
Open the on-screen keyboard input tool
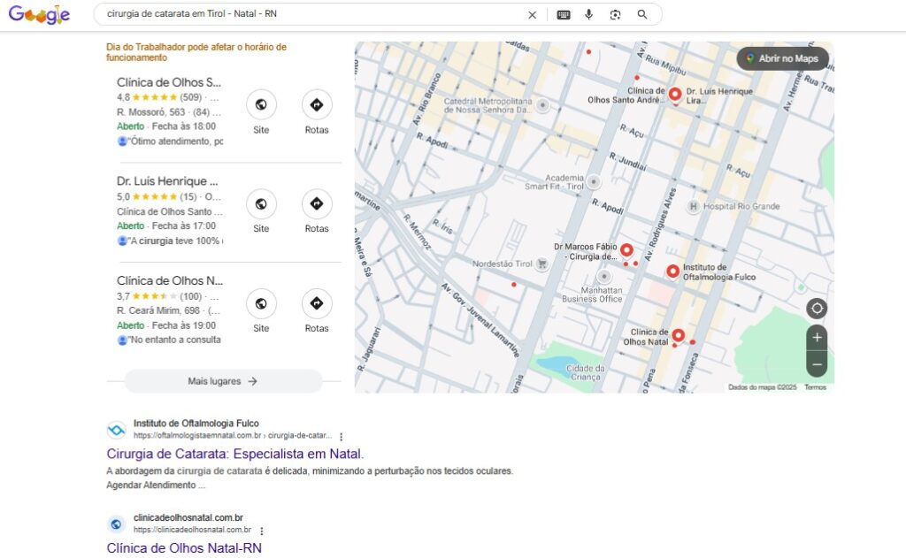pos(564,15)
